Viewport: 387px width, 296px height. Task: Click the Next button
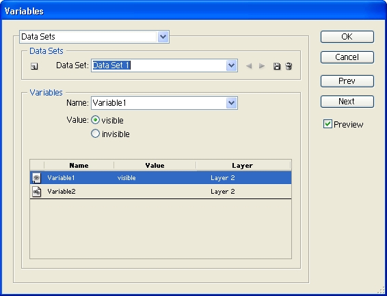(347, 102)
